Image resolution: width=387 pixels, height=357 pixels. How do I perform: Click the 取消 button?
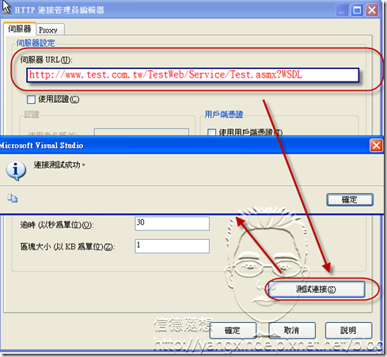(x=292, y=330)
